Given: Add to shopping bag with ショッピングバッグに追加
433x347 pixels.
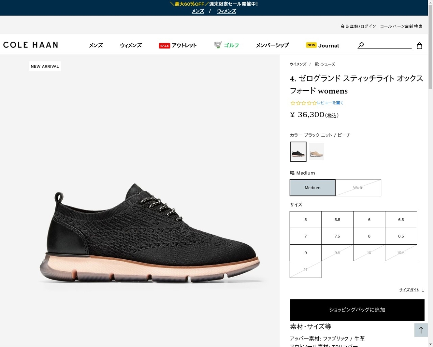Looking at the screenshot, I should point(357,310).
